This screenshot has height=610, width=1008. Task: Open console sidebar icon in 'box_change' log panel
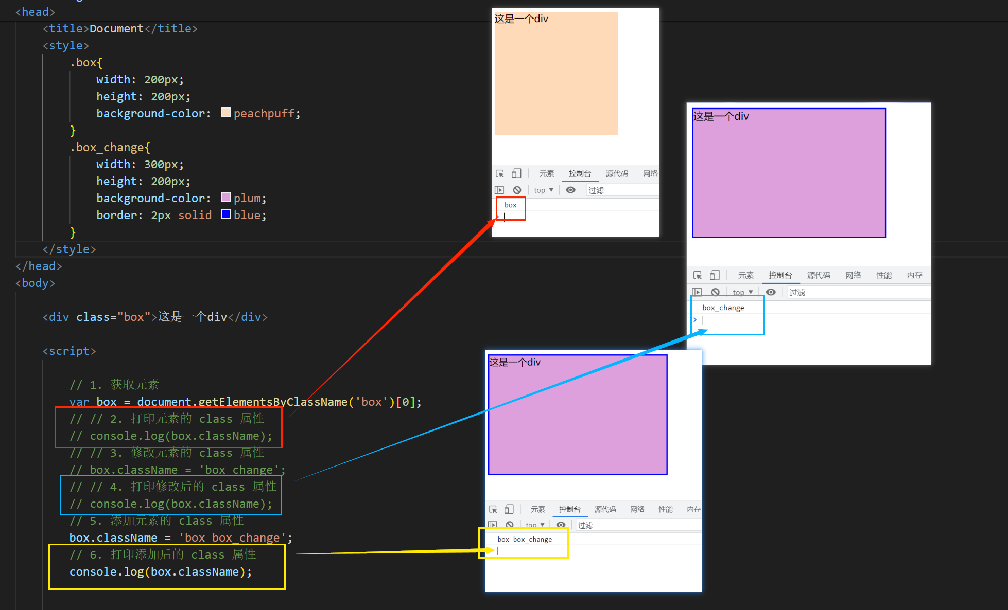pyautogui.click(x=697, y=292)
